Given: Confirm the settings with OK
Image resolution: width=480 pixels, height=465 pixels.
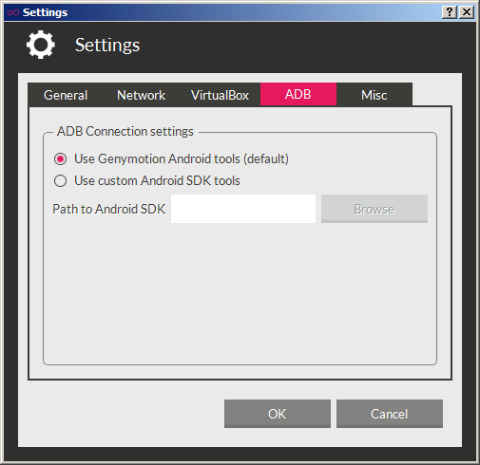Looking at the screenshot, I should pos(278,414).
